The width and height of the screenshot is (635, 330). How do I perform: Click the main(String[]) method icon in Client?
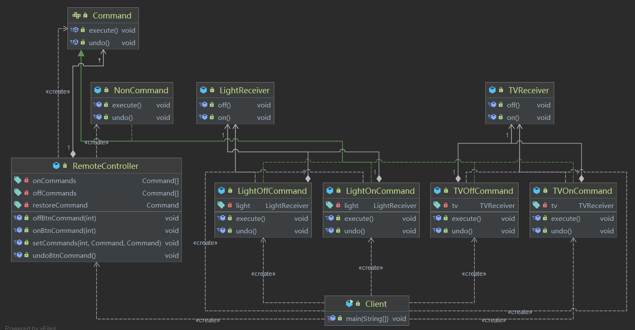pyautogui.click(x=331, y=318)
